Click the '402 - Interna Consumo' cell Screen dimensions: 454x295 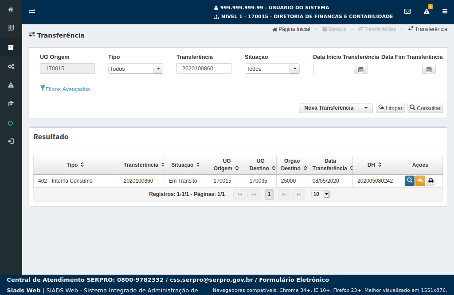pos(76,181)
